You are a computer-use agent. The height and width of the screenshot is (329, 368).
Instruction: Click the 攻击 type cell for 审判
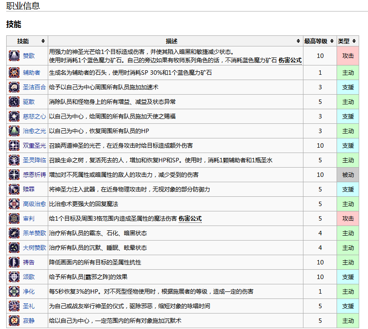(x=348, y=218)
